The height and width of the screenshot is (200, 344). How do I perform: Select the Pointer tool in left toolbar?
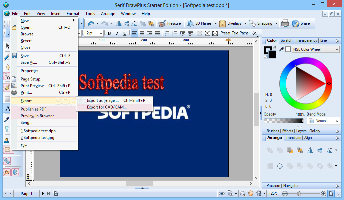[x=8, y=46]
